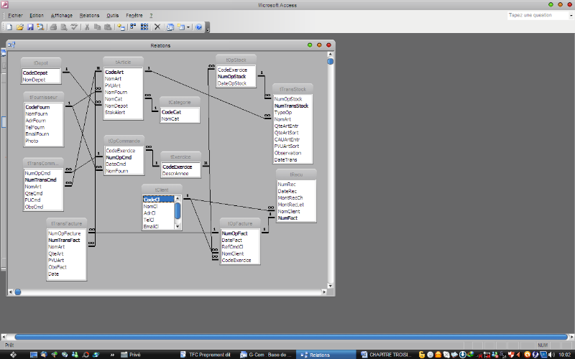The height and width of the screenshot is (359, 575).
Task: Click the Show Table toolbar icon
Action: click(x=121, y=27)
